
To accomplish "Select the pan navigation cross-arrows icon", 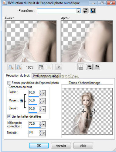I will 59,67.
